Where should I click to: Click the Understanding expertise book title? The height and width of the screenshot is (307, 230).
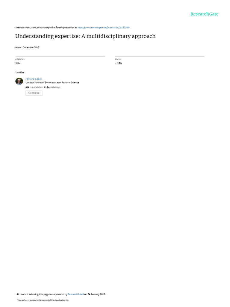coord(85,36)
